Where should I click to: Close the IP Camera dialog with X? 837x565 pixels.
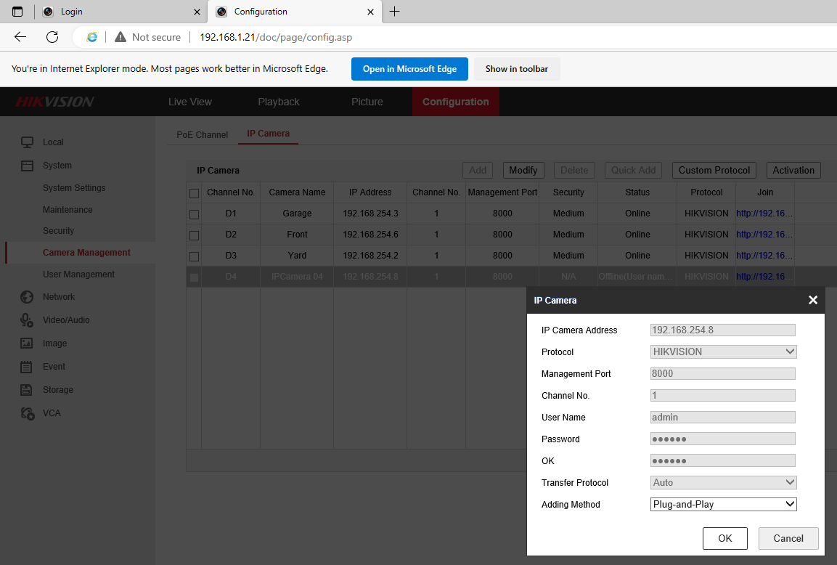coord(813,300)
